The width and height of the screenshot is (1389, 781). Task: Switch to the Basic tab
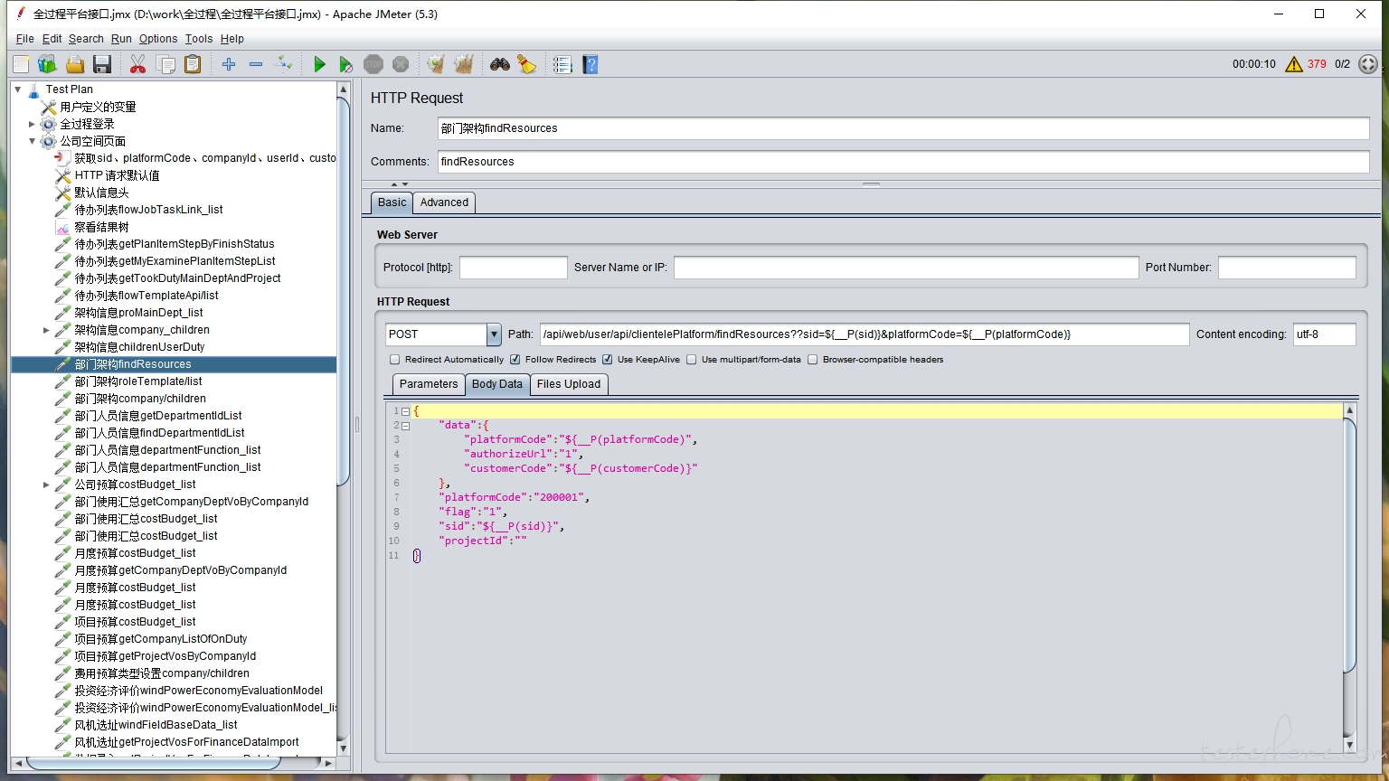392,202
